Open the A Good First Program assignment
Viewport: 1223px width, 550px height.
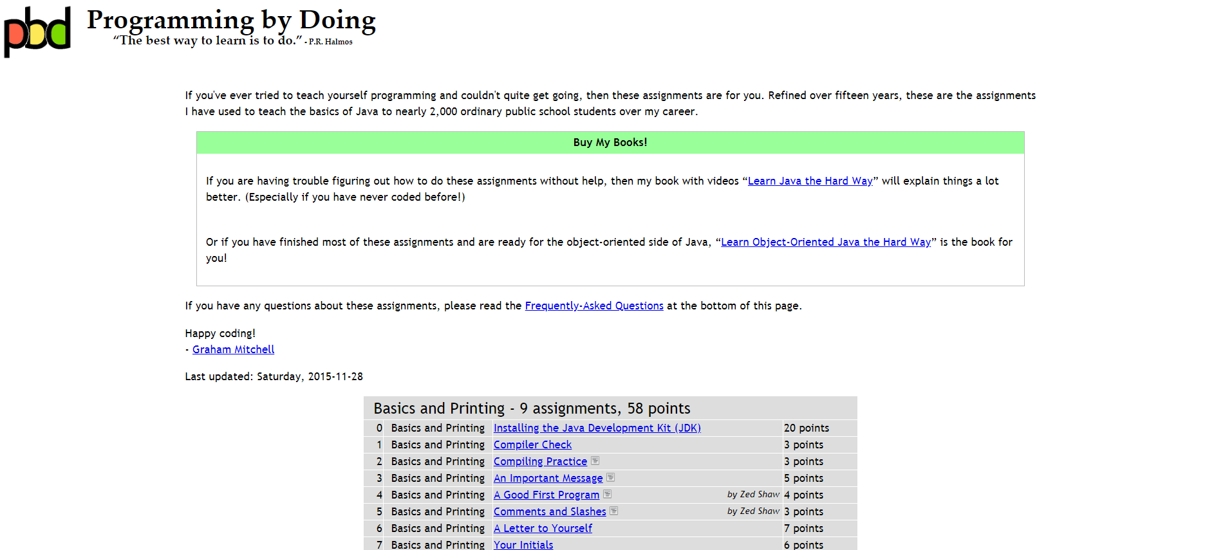(546, 495)
